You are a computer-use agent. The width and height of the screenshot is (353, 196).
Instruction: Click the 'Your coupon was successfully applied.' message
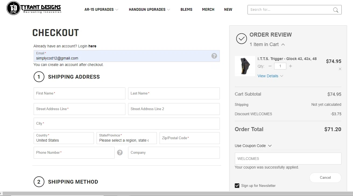267,167
